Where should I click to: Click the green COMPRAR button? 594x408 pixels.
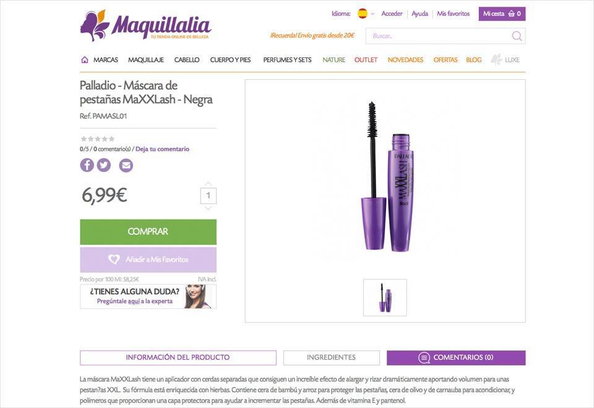coord(148,232)
